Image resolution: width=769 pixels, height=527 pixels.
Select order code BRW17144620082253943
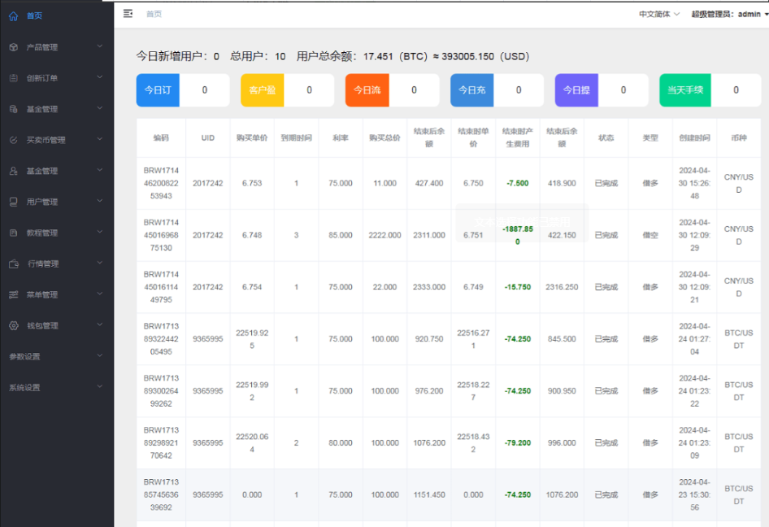click(x=161, y=183)
